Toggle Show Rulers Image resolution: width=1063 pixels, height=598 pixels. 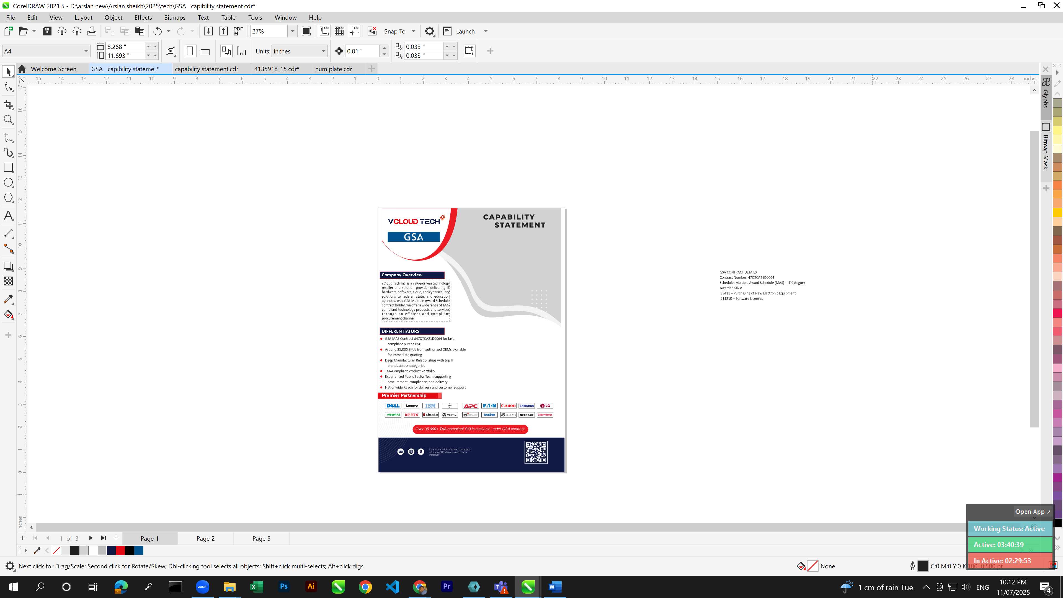324,31
